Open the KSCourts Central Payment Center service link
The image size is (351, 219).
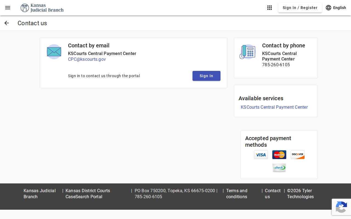(274, 107)
